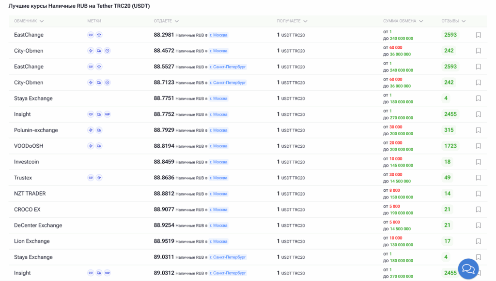Bookmark the Investcoin exchanger
Viewport: 496px width, 281px height.
click(478, 162)
